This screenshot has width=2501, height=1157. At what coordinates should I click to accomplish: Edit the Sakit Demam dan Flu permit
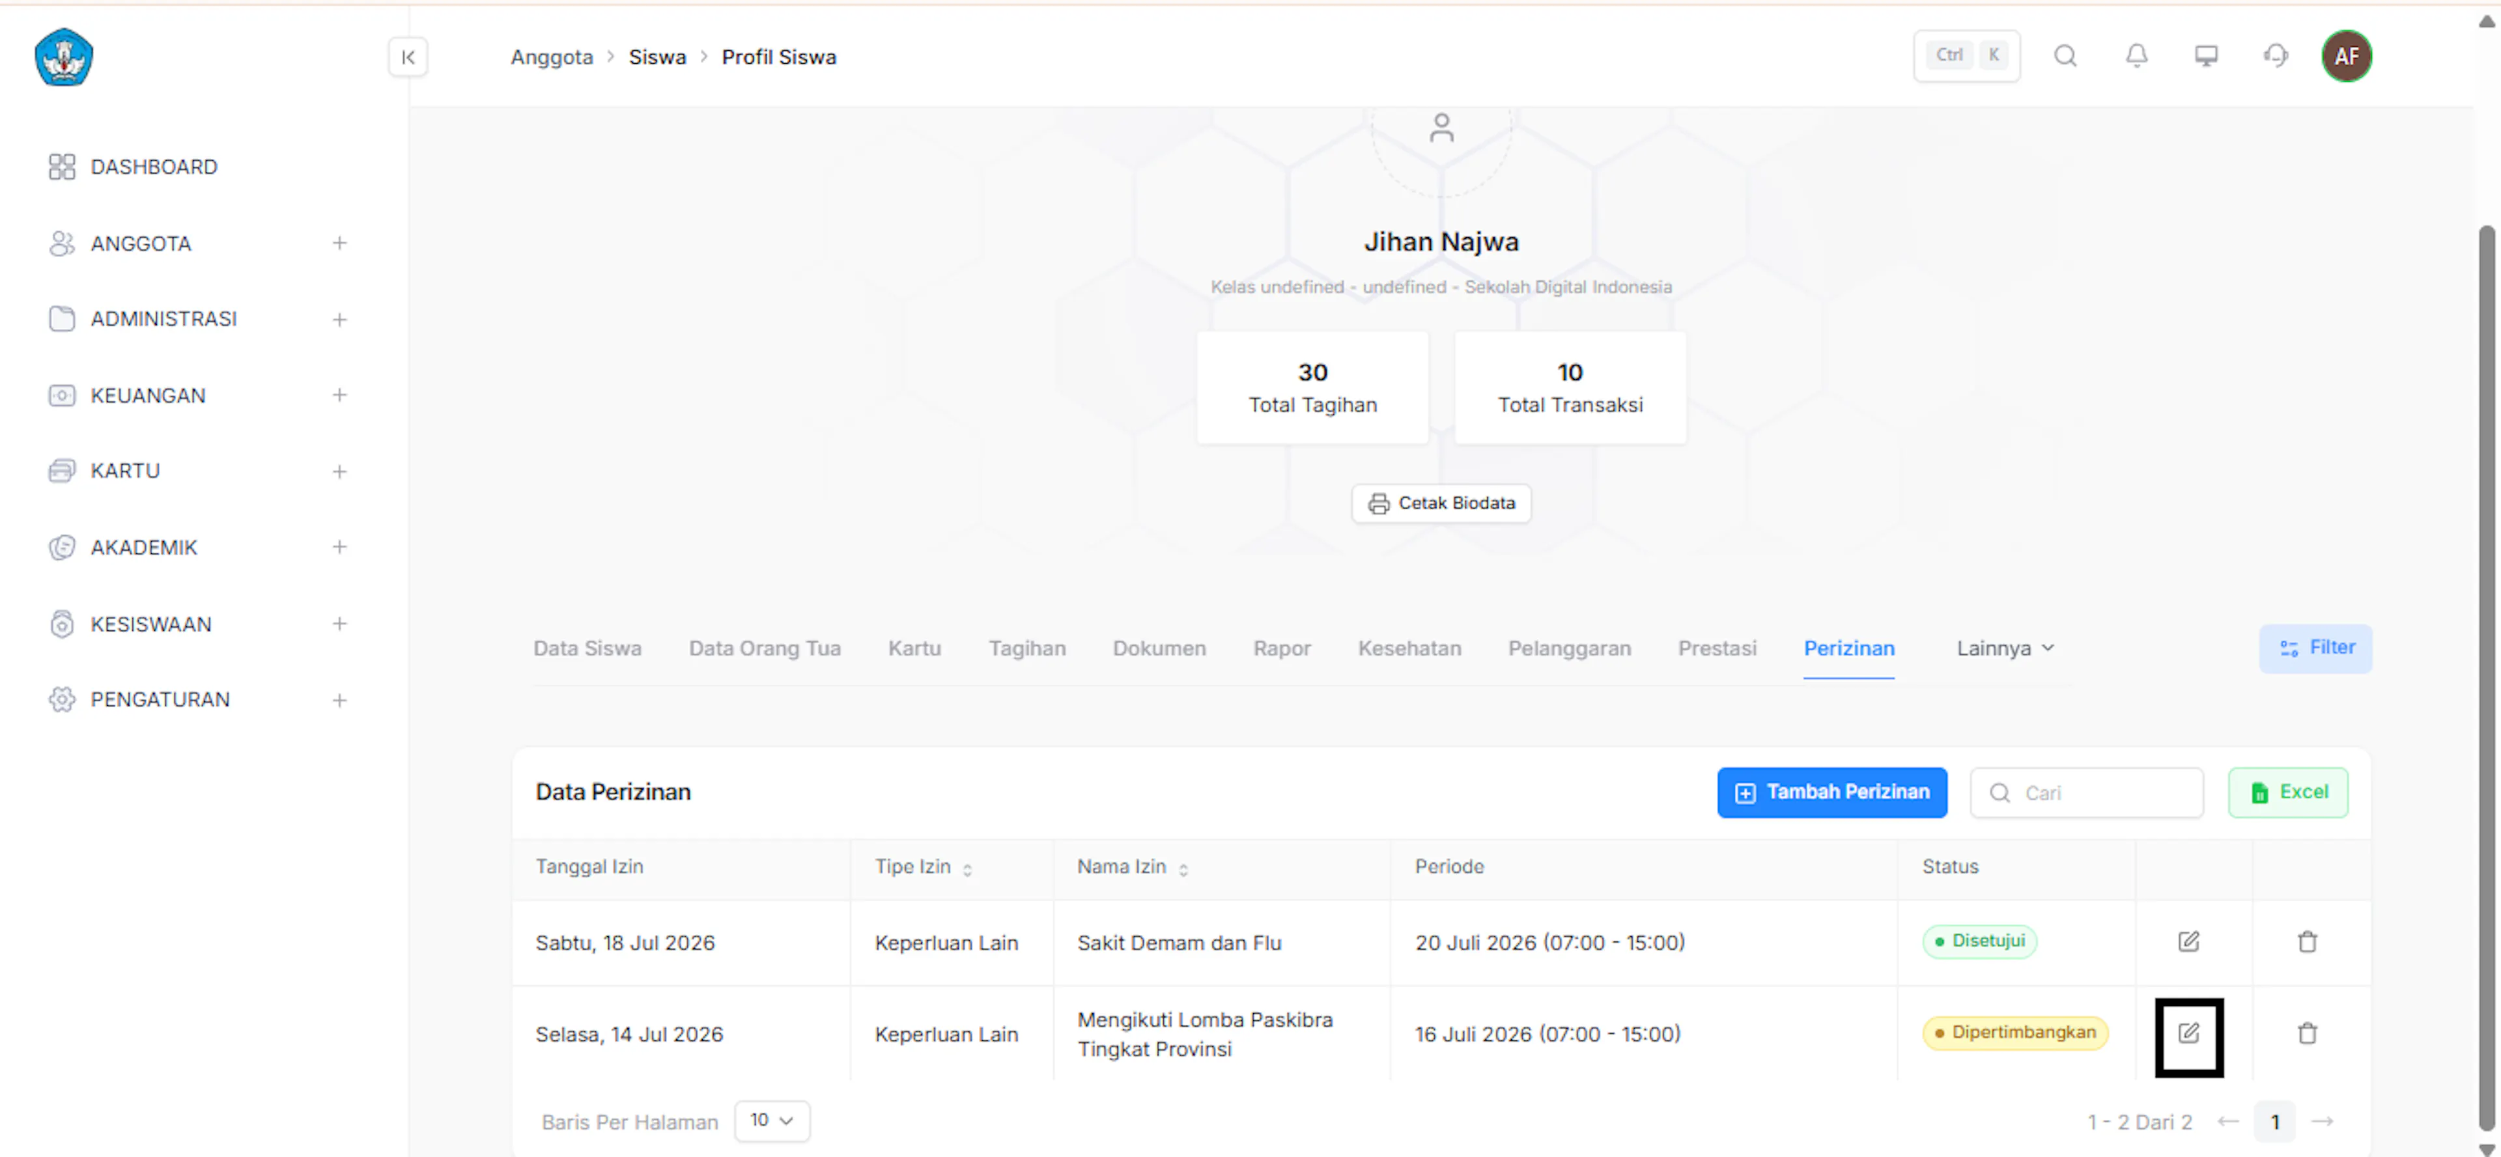[x=2188, y=943]
